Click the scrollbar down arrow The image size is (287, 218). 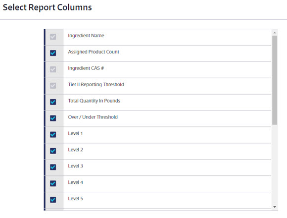[x=275, y=207]
